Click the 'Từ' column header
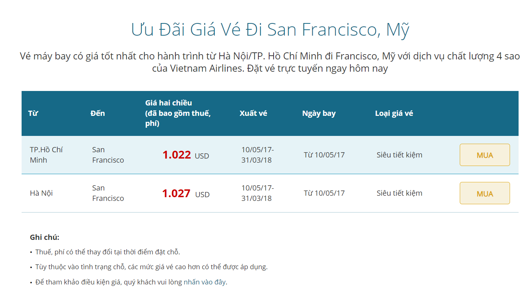529x303 pixels. tap(33, 113)
